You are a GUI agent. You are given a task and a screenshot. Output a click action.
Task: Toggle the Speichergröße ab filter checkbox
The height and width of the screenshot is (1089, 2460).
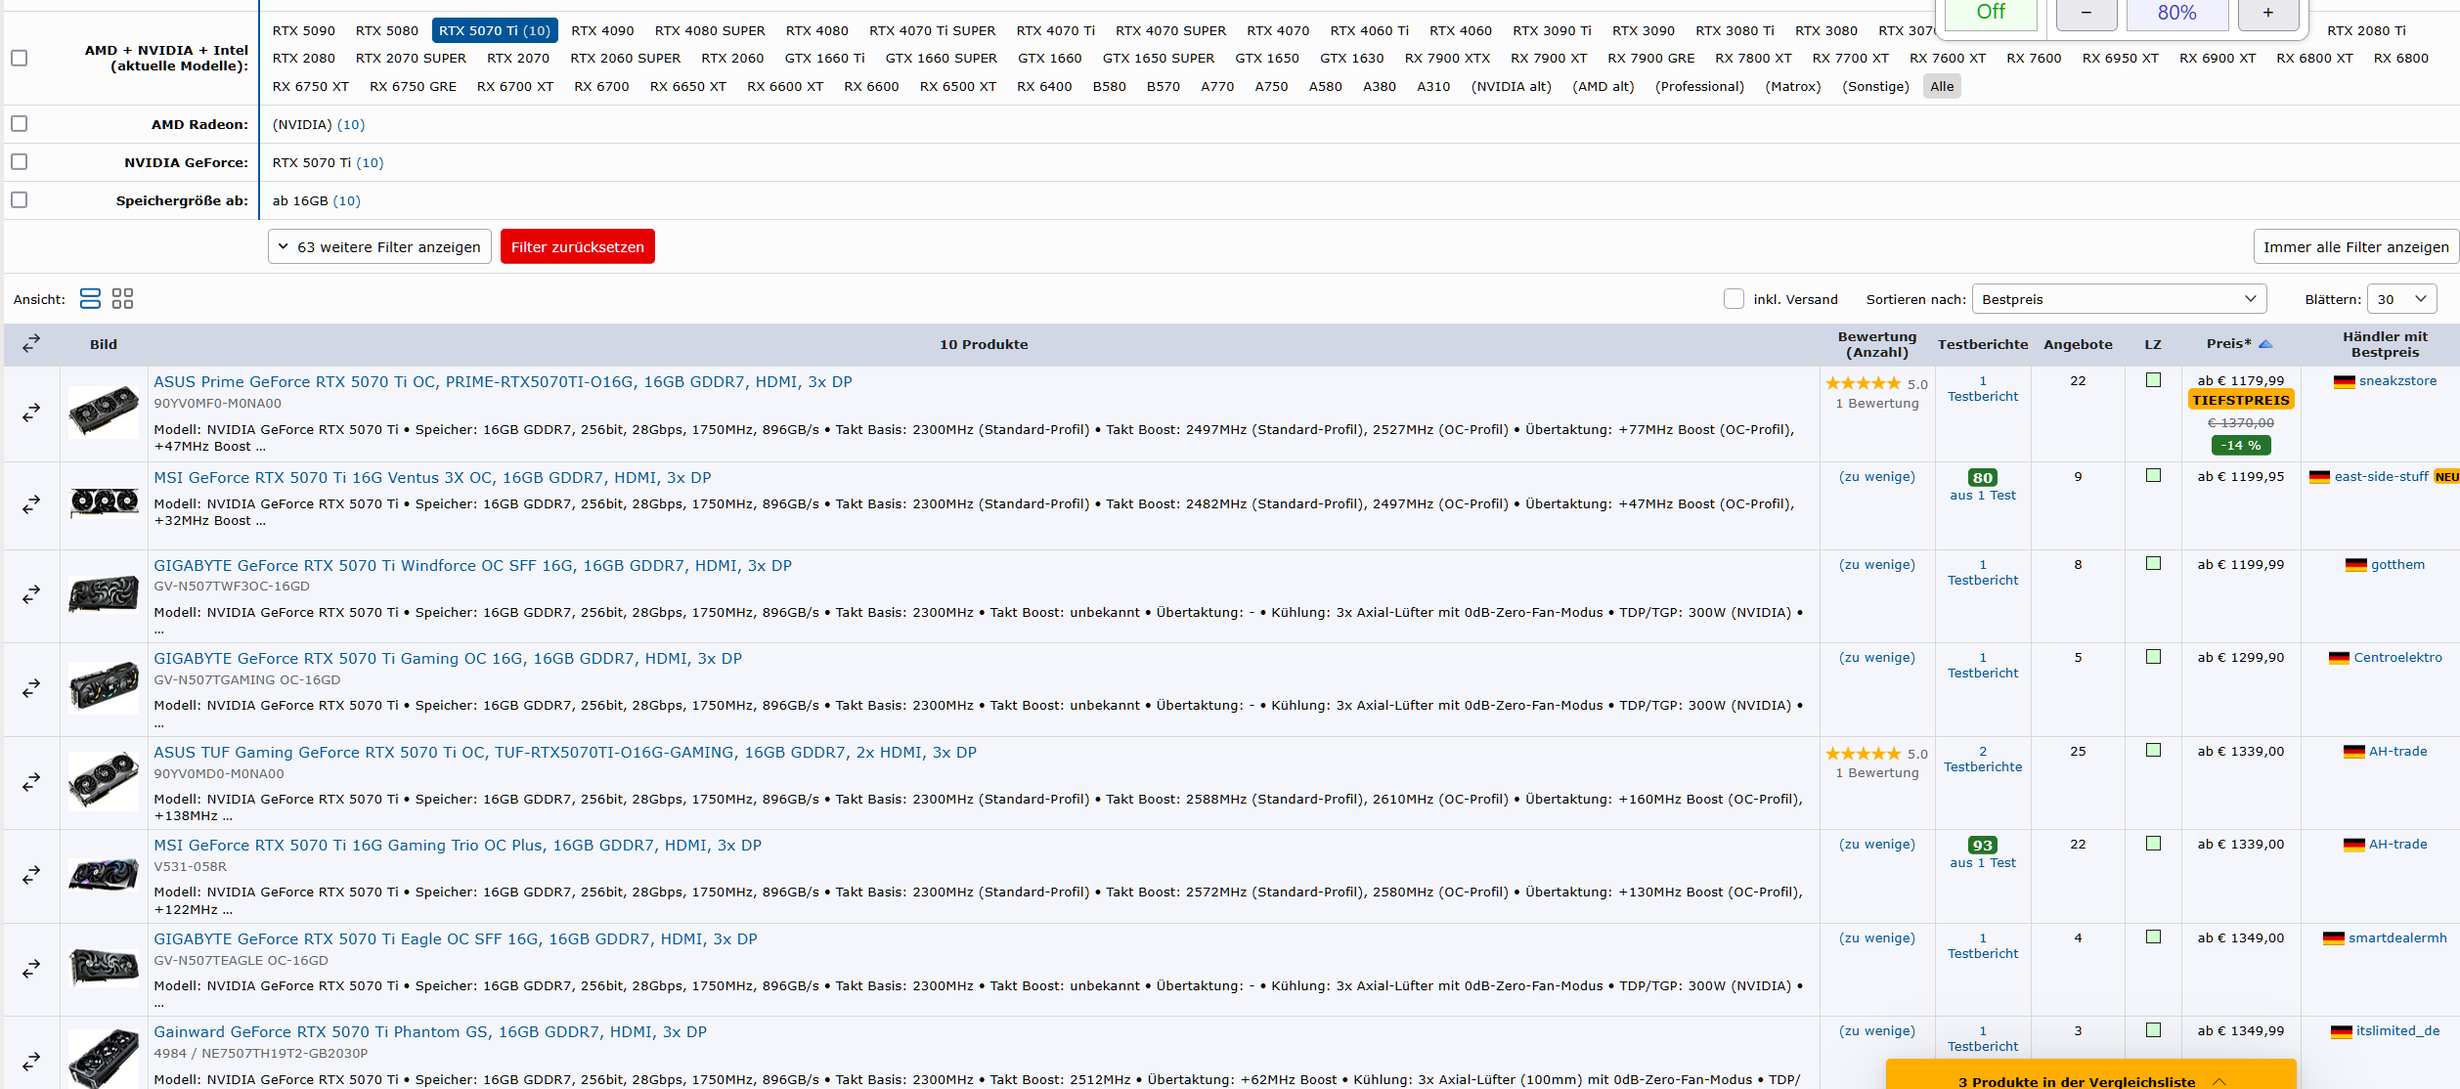coord(19,199)
